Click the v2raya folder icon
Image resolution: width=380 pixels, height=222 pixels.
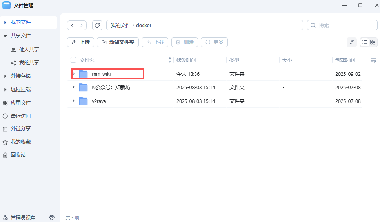(83, 101)
